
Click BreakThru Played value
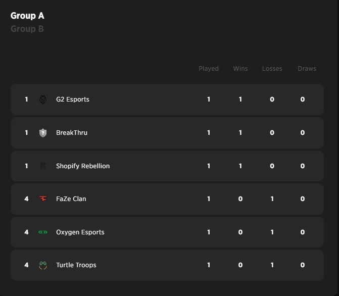point(209,132)
